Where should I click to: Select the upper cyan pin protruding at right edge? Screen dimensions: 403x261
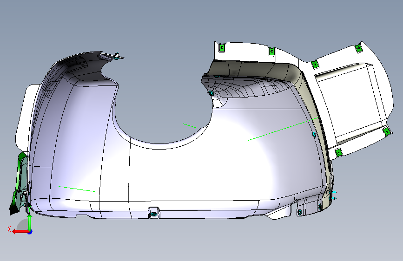(334, 192)
